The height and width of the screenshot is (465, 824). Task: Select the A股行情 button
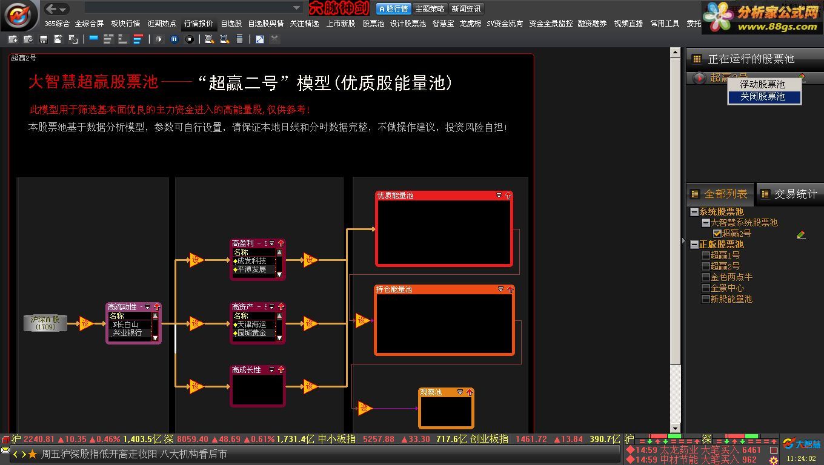click(393, 8)
